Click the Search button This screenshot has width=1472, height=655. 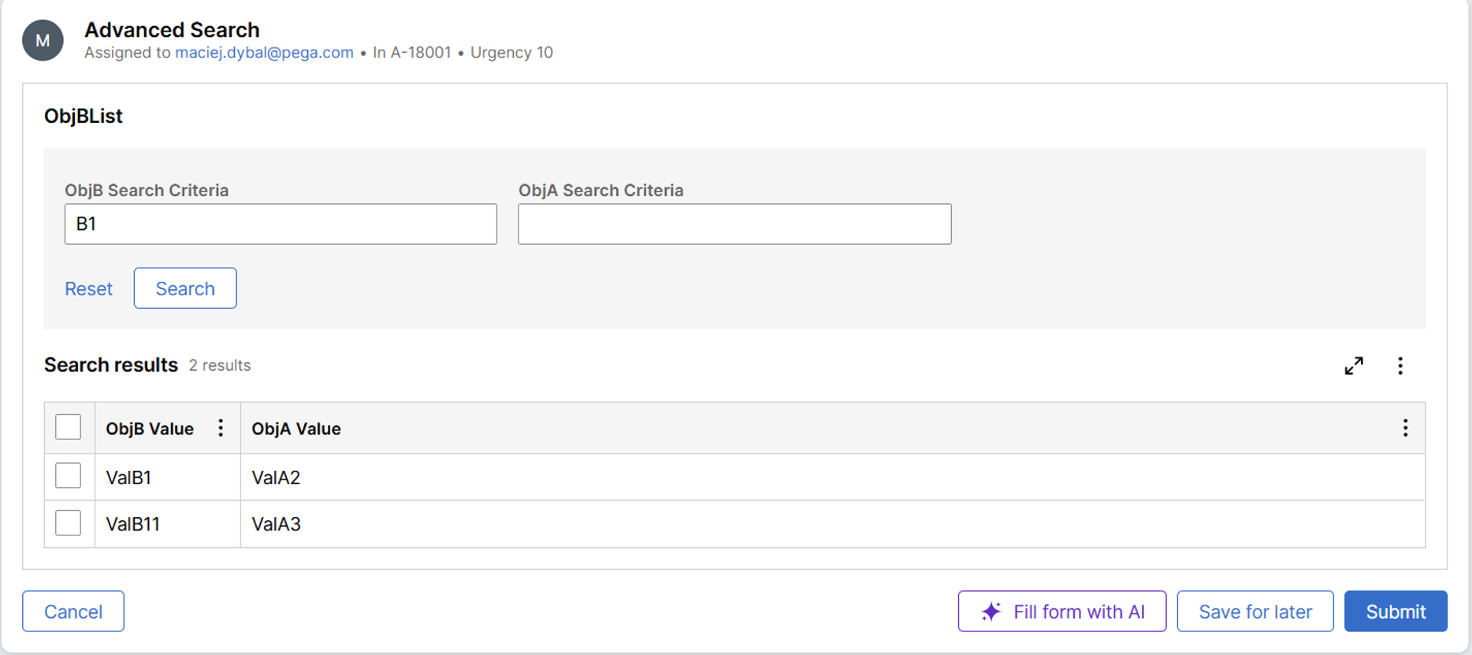pyautogui.click(x=185, y=288)
